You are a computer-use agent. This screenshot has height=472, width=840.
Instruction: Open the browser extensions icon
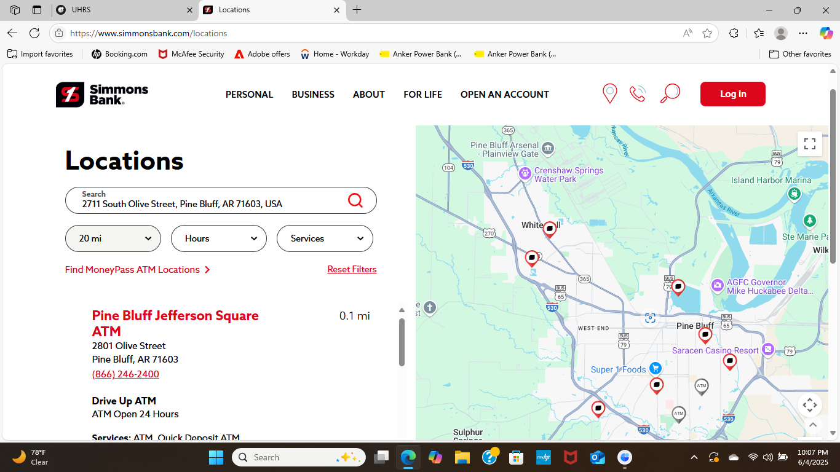[x=734, y=33]
